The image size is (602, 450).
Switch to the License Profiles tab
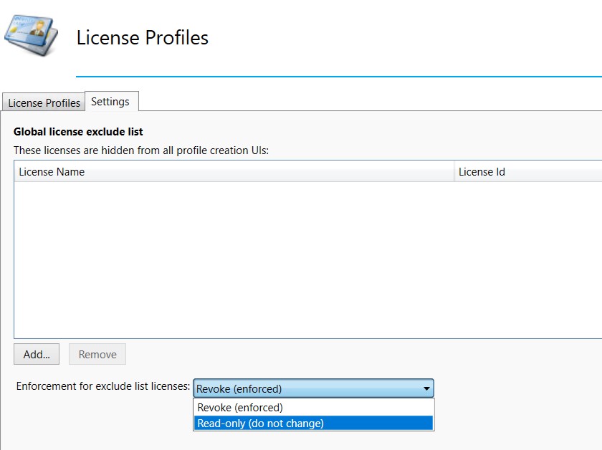coord(44,102)
